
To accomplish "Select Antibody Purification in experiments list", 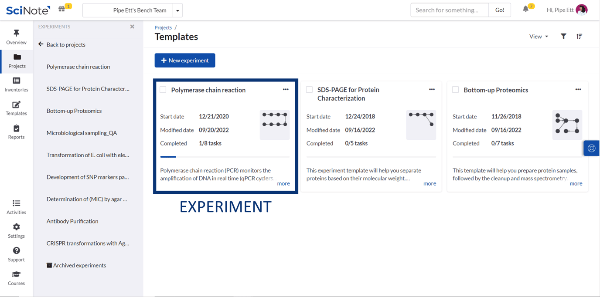I will point(72,221).
